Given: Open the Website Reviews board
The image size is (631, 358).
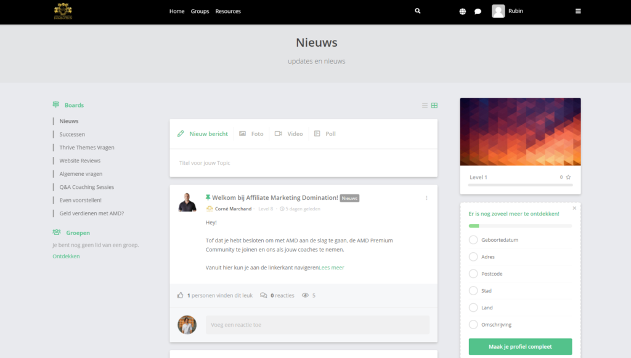Looking at the screenshot, I should pyautogui.click(x=80, y=161).
